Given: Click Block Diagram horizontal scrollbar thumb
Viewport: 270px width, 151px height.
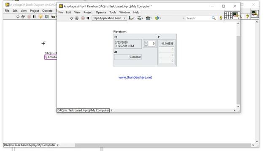Looking at the screenshot, I should pyautogui.click(x=163, y=145).
